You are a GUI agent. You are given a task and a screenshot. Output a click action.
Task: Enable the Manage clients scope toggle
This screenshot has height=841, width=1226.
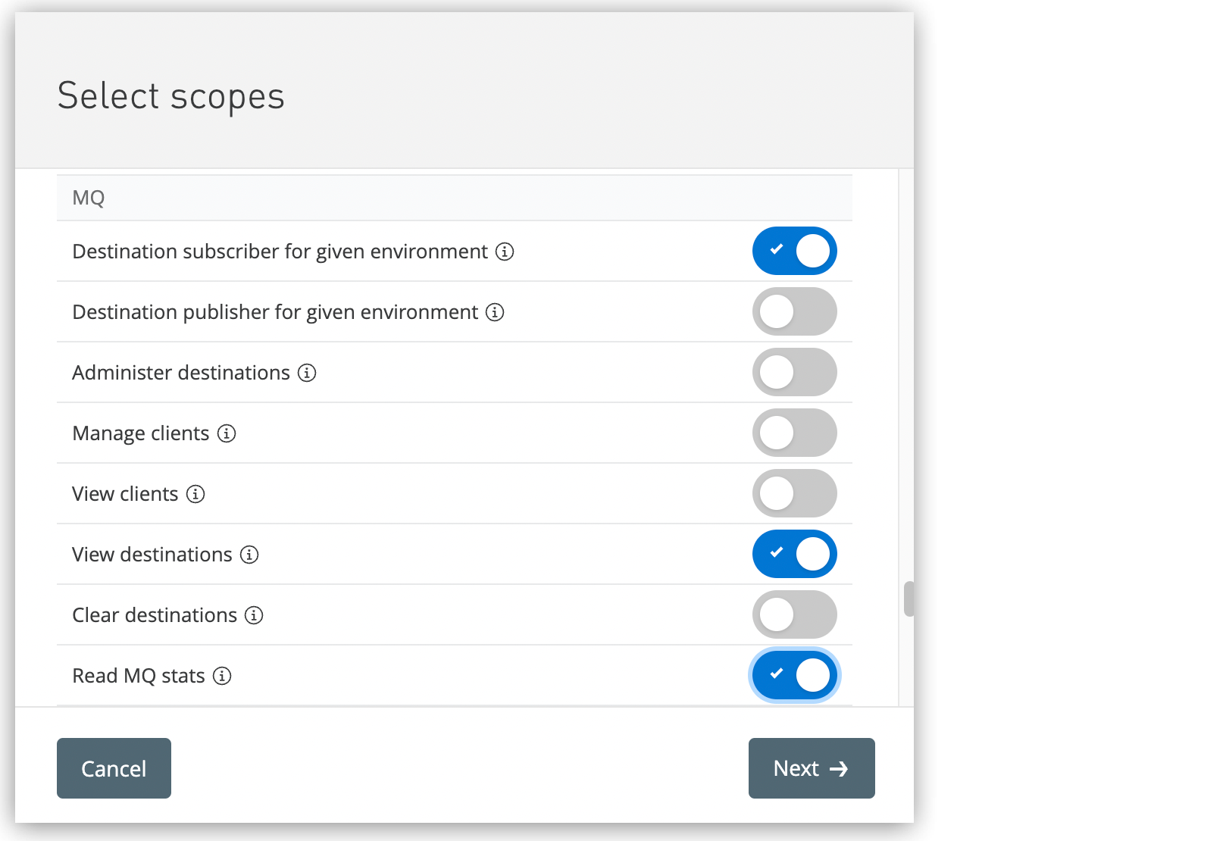[x=794, y=433]
